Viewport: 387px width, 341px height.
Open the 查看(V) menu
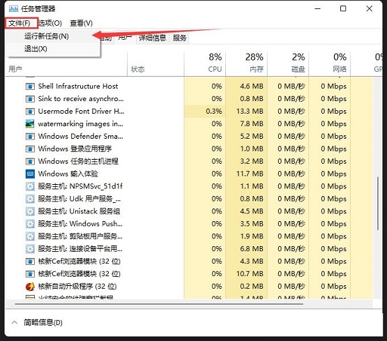(81, 23)
